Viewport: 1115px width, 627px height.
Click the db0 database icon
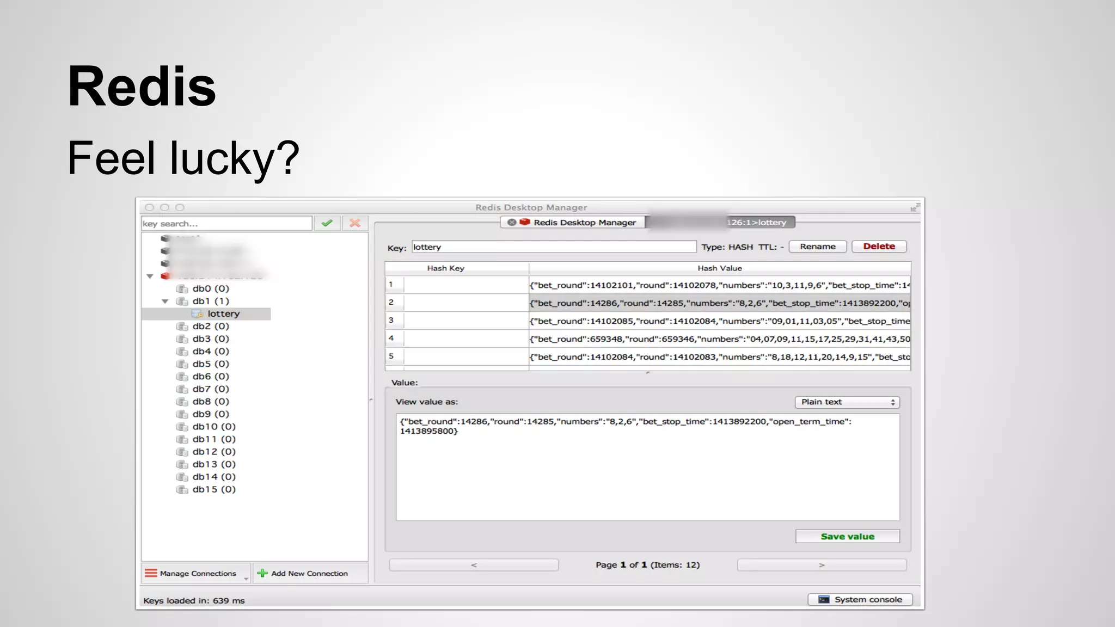coord(182,288)
